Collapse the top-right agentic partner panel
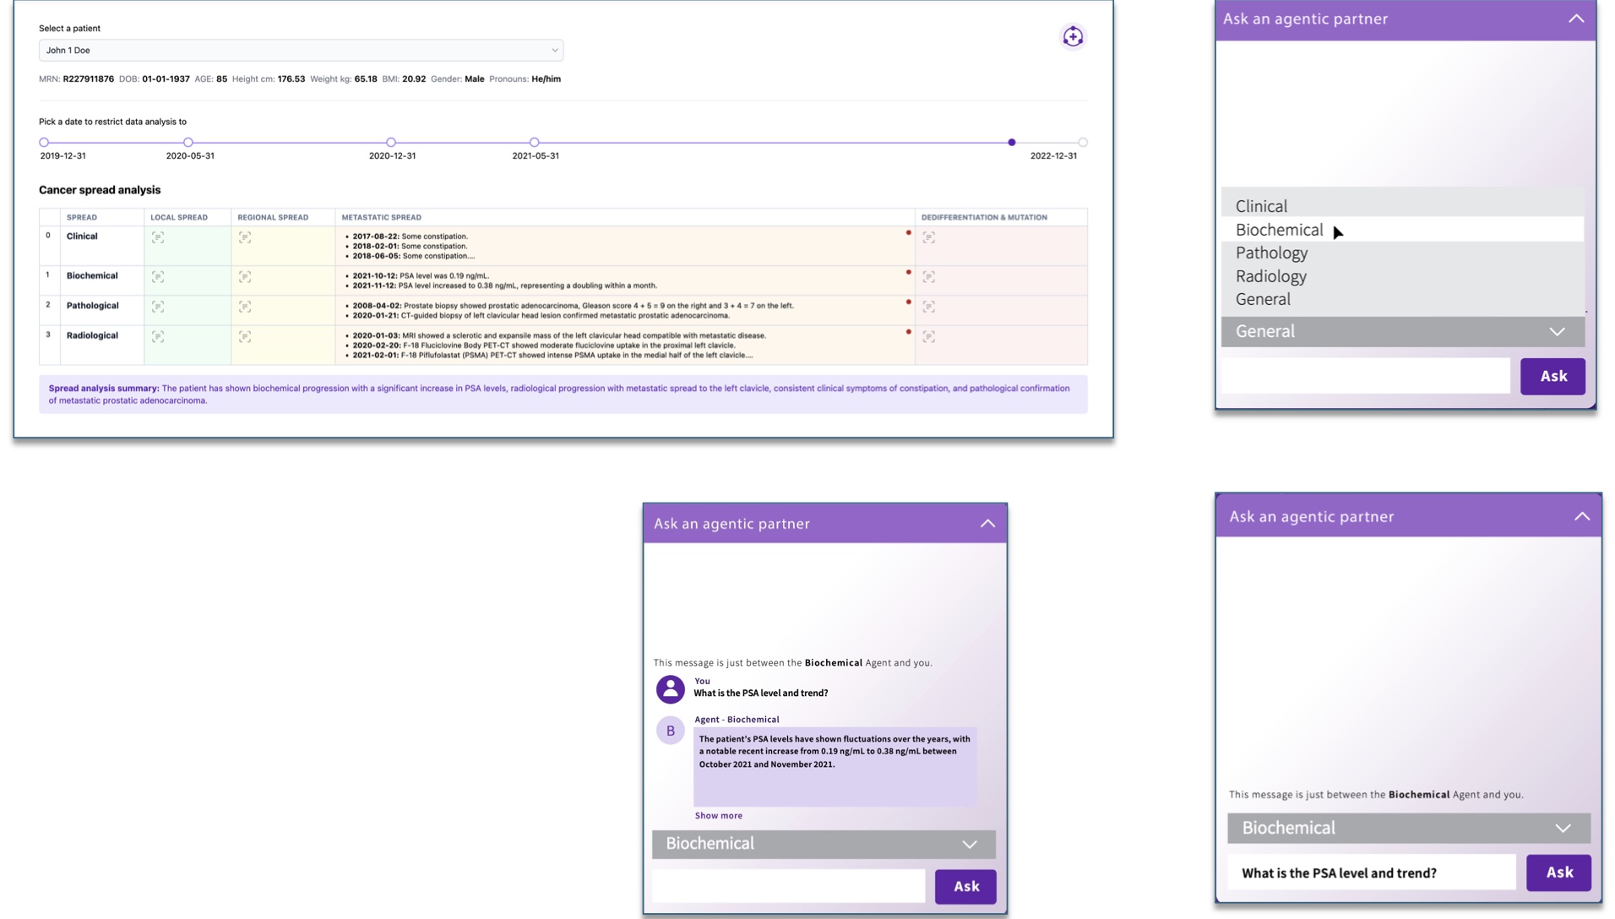 point(1575,19)
